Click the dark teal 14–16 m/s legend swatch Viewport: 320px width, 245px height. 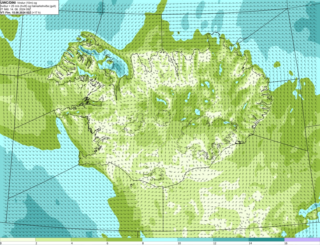pyautogui.click(x=266, y=239)
